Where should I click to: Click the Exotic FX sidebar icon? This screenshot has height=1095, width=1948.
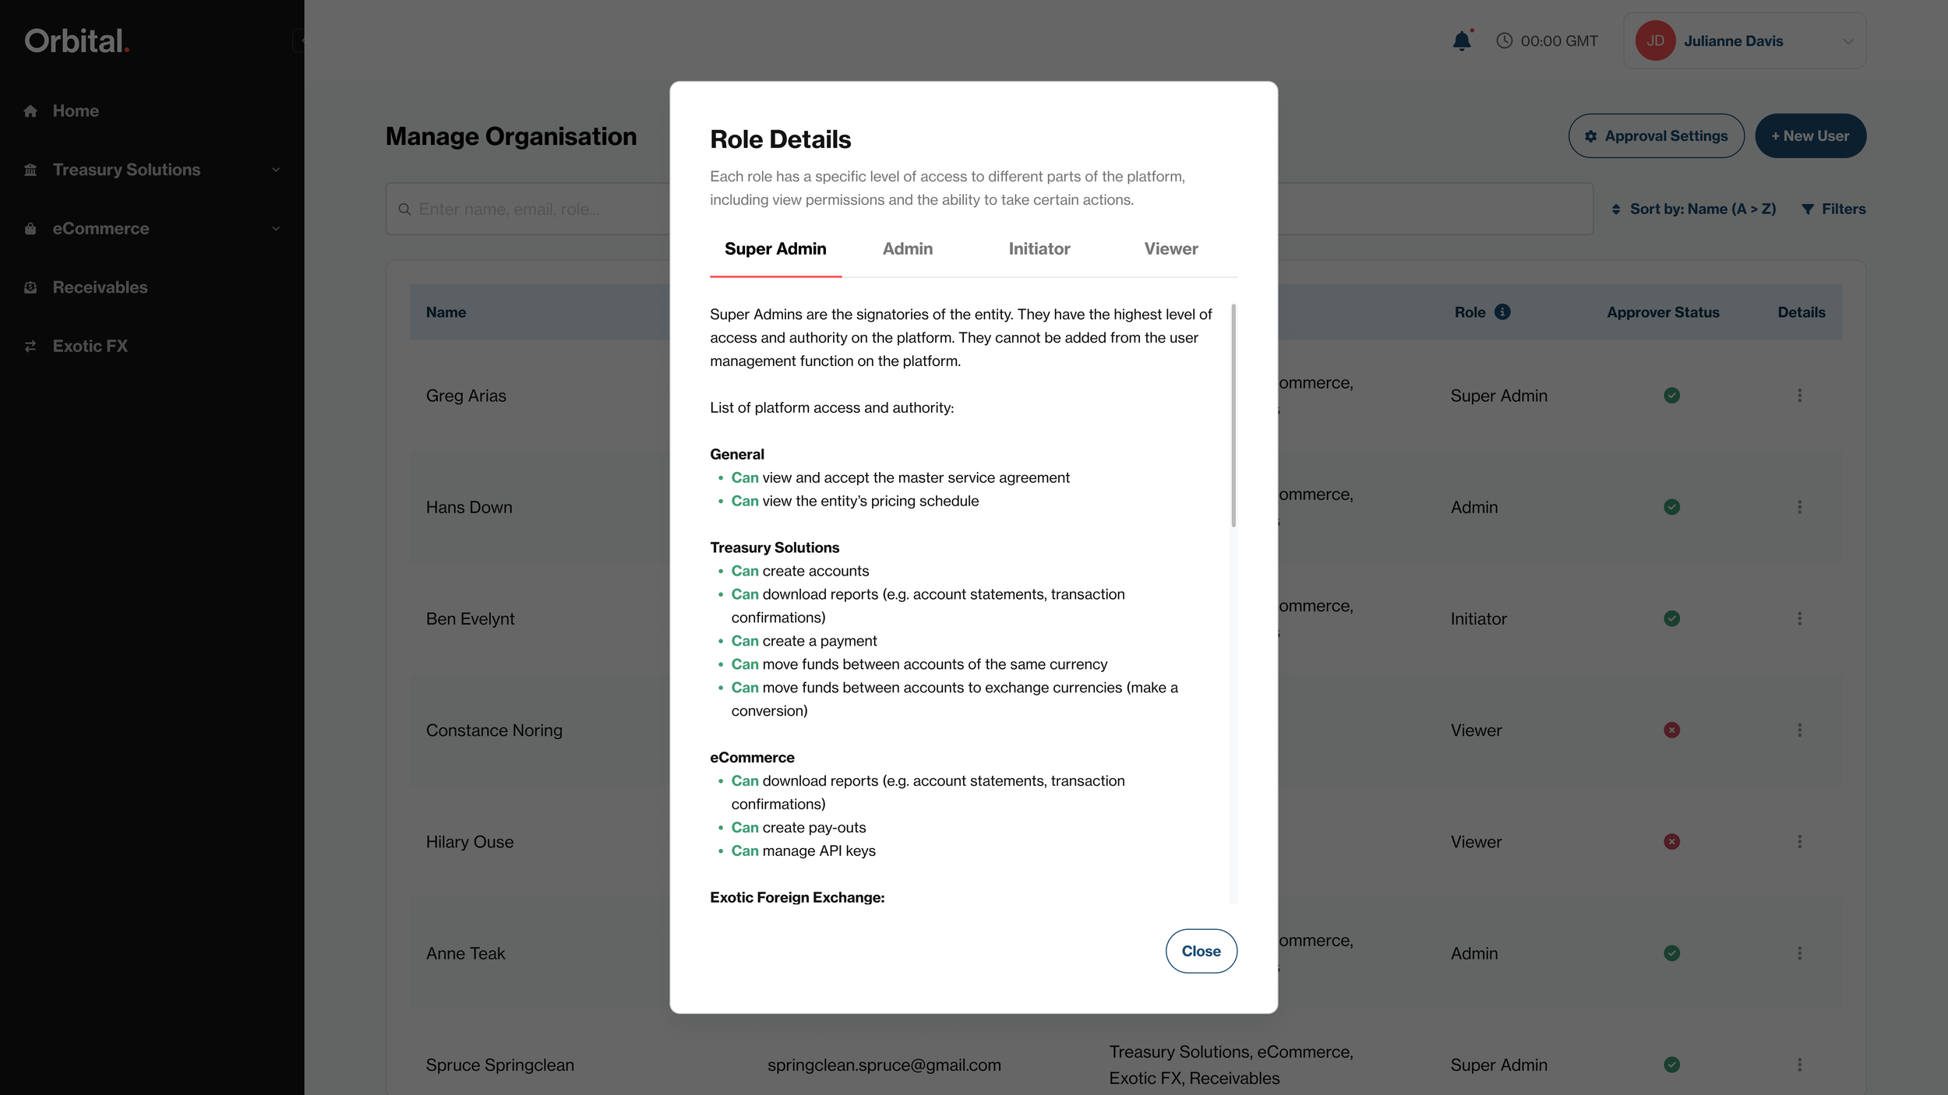click(x=30, y=346)
